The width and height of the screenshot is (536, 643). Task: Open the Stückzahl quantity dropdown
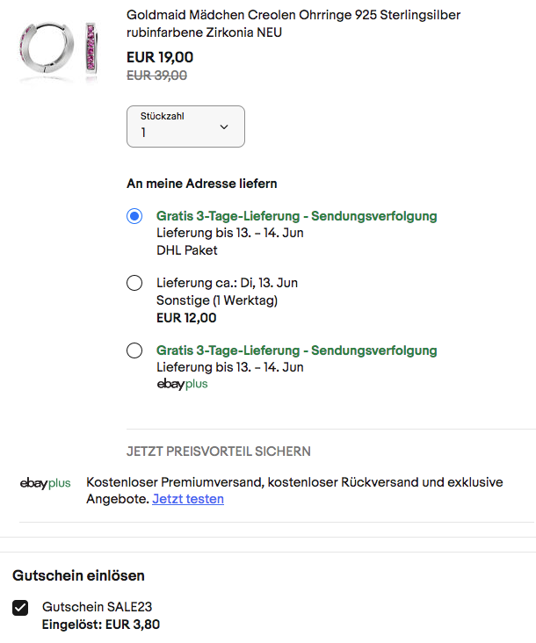(x=185, y=126)
